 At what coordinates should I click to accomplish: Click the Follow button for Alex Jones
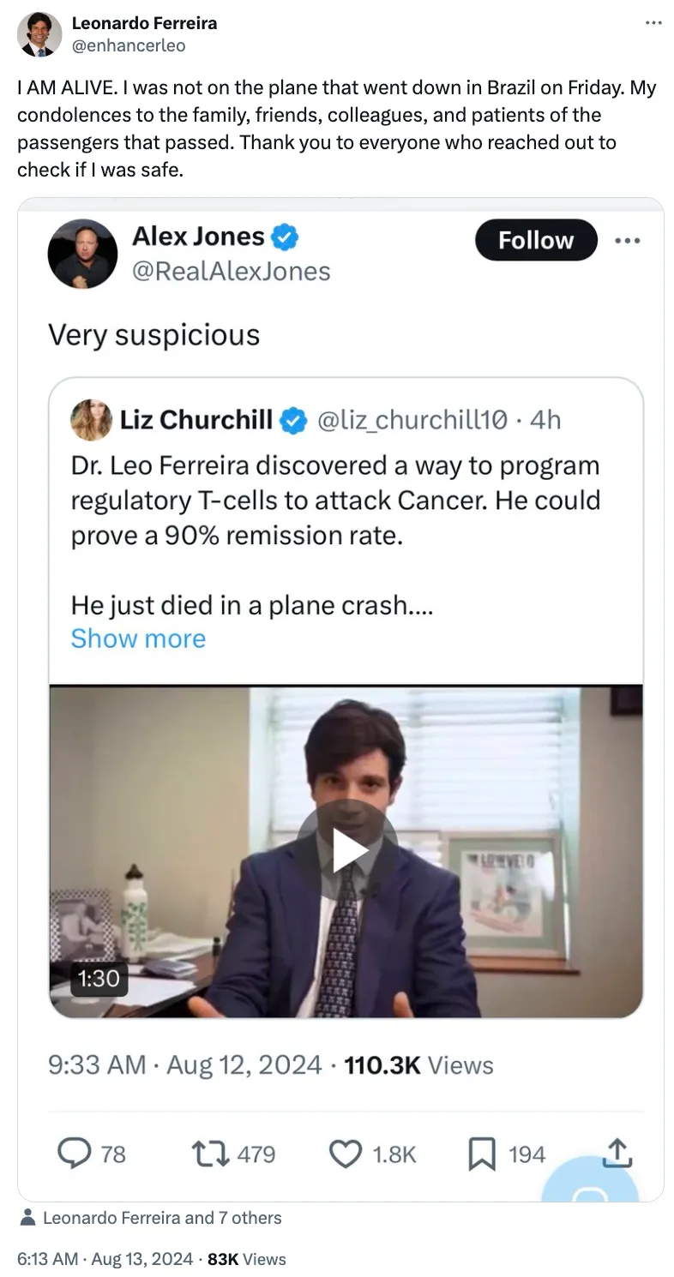tap(536, 240)
